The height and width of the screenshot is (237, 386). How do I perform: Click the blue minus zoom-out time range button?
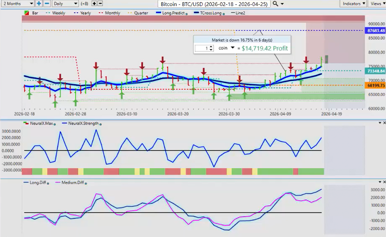click(x=47, y=4)
